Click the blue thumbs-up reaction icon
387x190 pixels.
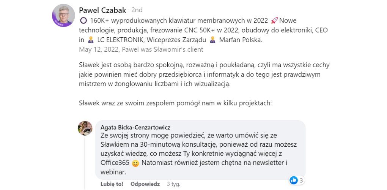[293, 180]
